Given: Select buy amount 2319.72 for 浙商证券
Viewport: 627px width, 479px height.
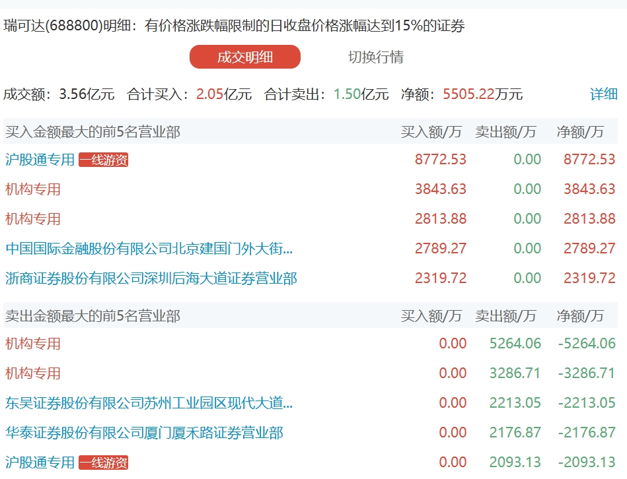Looking at the screenshot, I should point(441,278).
